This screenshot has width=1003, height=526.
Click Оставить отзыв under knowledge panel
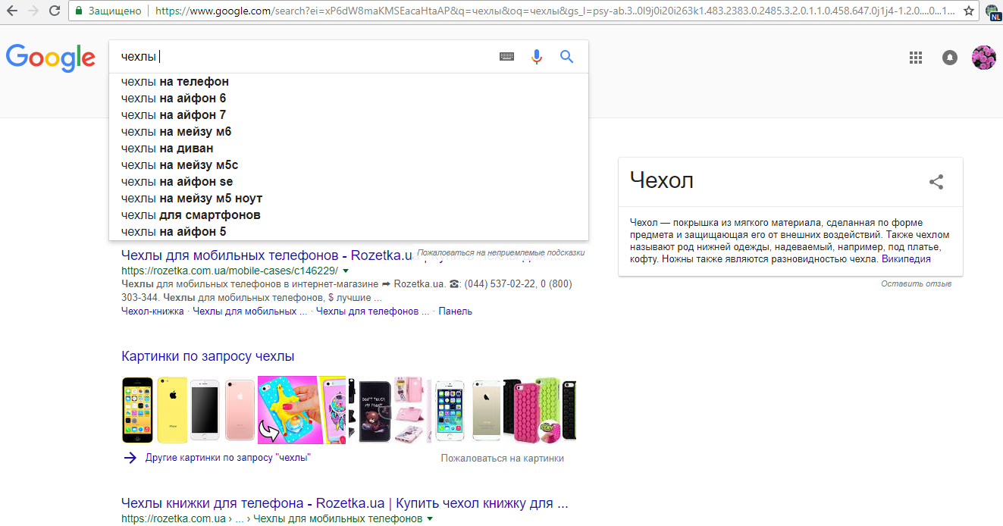click(916, 283)
